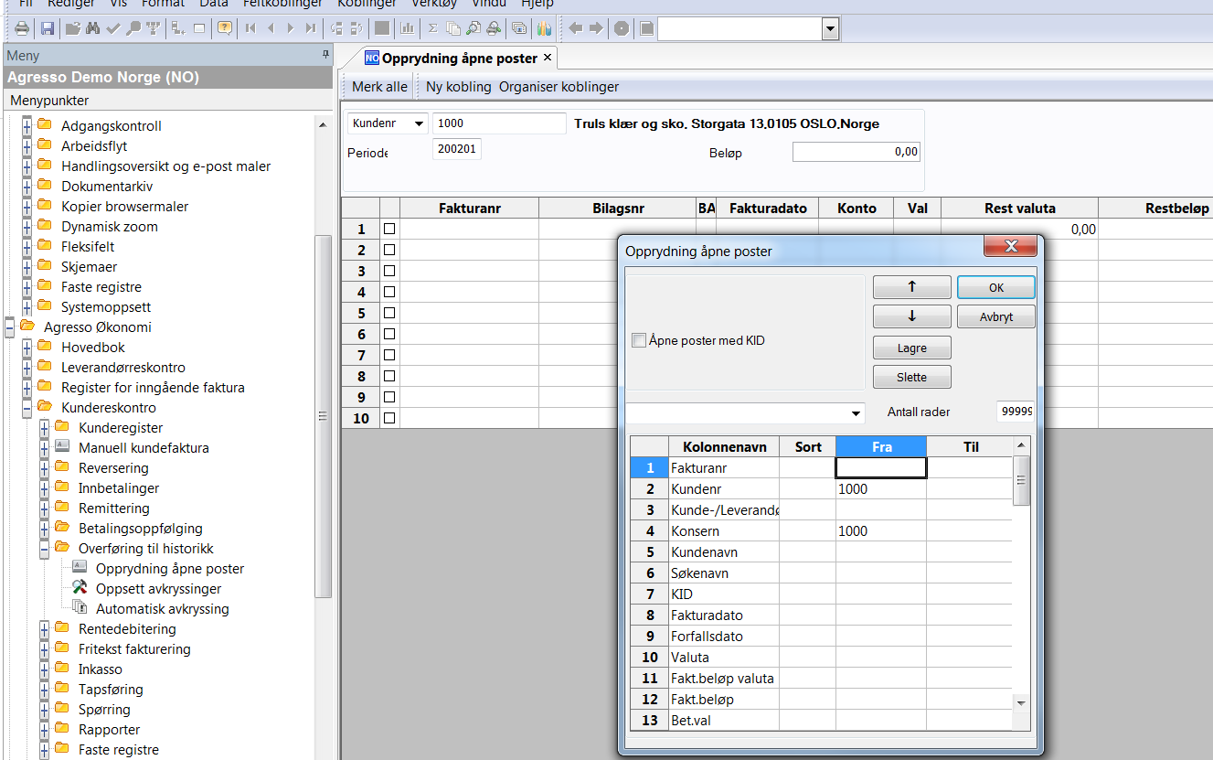Tick the checkbox in grid row 5

(x=389, y=313)
